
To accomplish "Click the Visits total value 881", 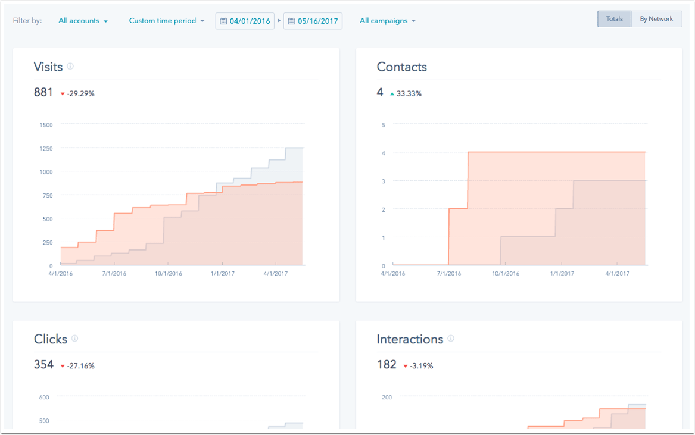I will click(43, 92).
